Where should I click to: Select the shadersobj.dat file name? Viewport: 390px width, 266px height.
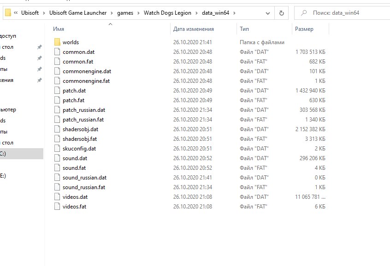(80, 129)
